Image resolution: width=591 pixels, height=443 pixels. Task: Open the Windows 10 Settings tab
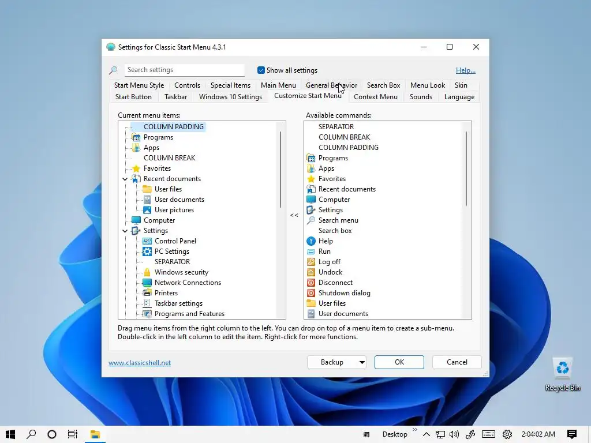click(x=230, y=97)
